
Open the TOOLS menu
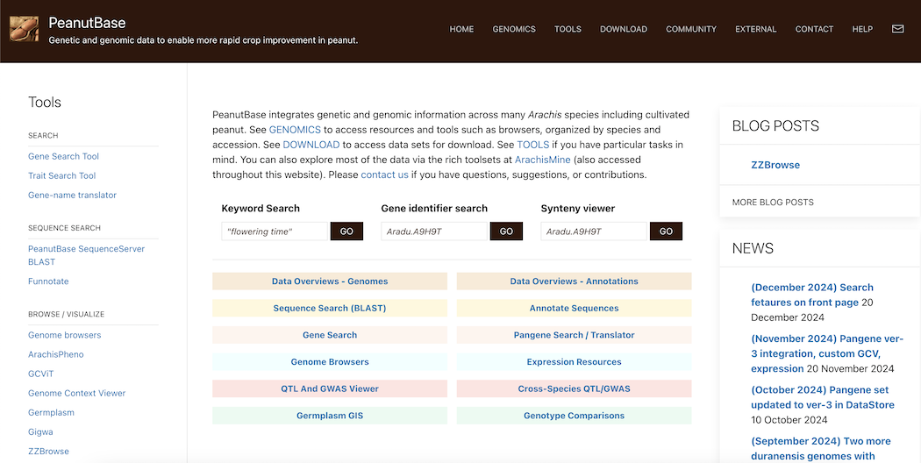[568, 29]
